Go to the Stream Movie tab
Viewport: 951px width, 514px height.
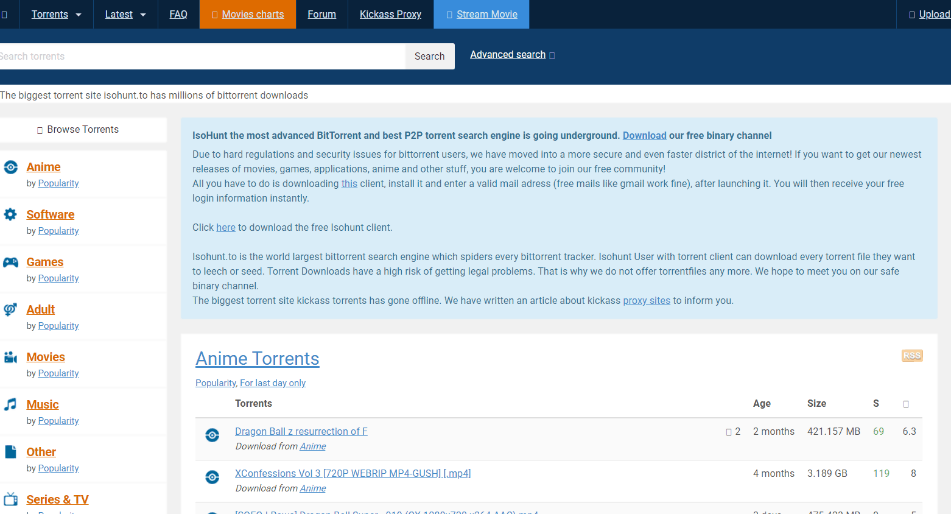[x=482, y=15]
